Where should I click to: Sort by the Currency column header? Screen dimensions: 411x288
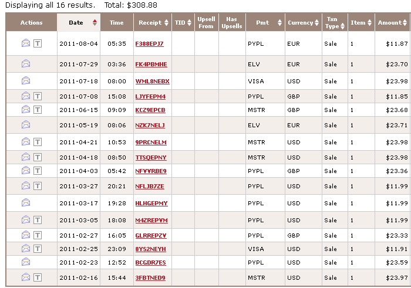(300, 23)
